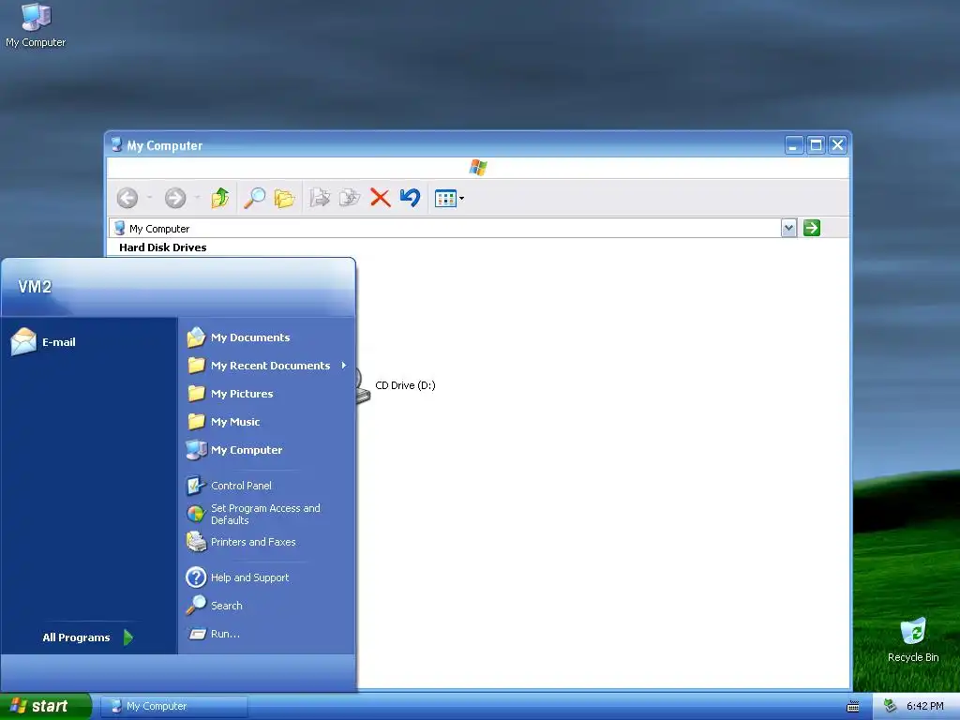Click the Forward arrow in My Computer toolbar
Image resolution: width=960 pixels, height=720 pixels.
pos(175,198)
